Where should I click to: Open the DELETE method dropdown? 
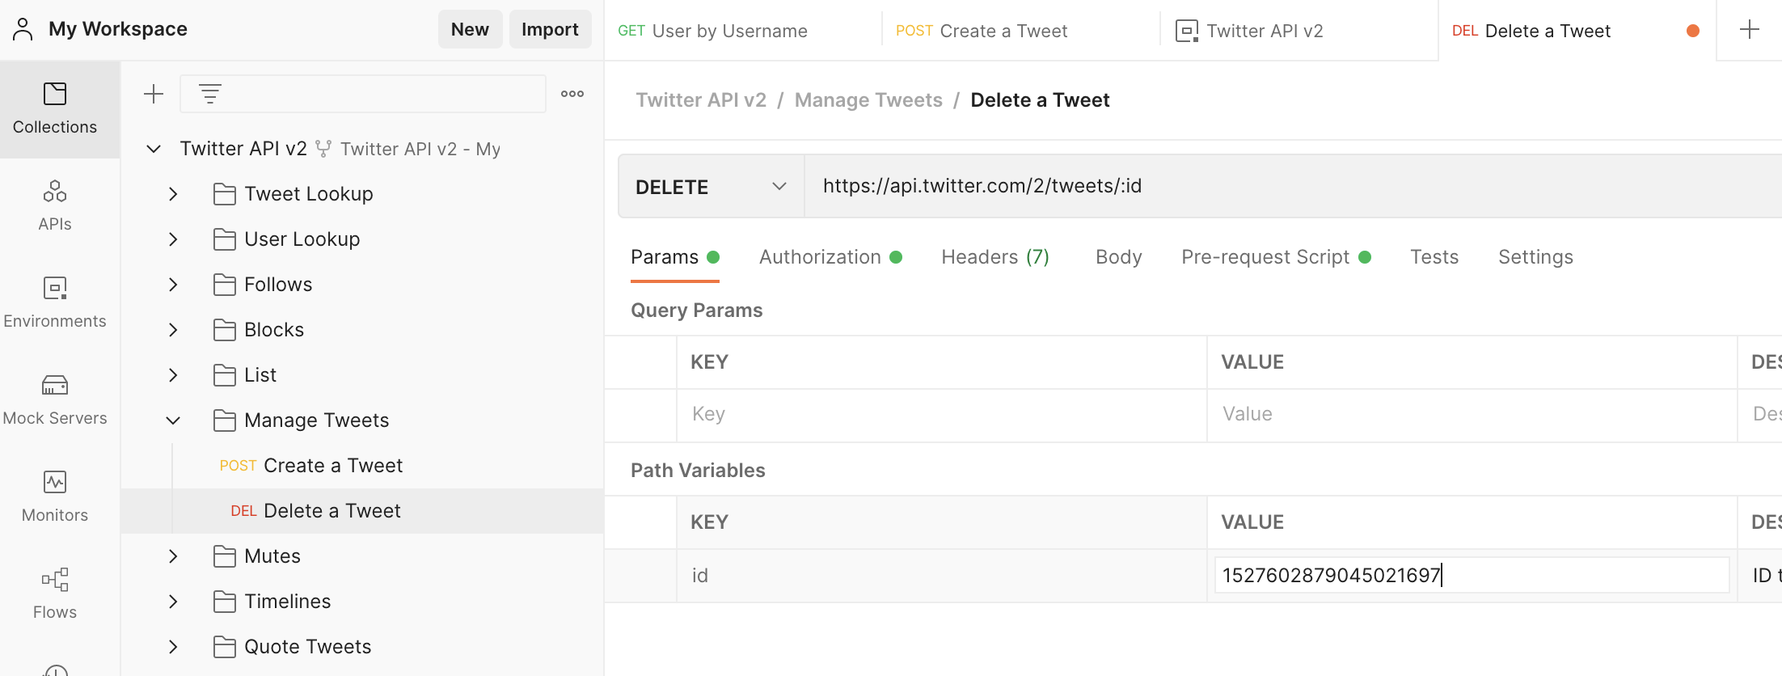(711, 187)
